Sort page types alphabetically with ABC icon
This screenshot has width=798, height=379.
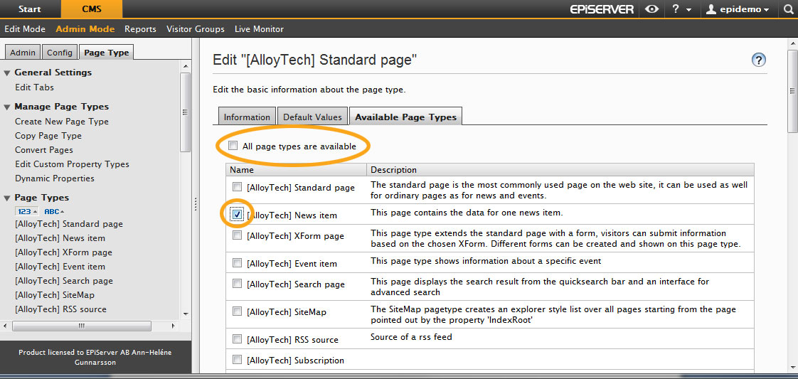(x=54, y=211)
